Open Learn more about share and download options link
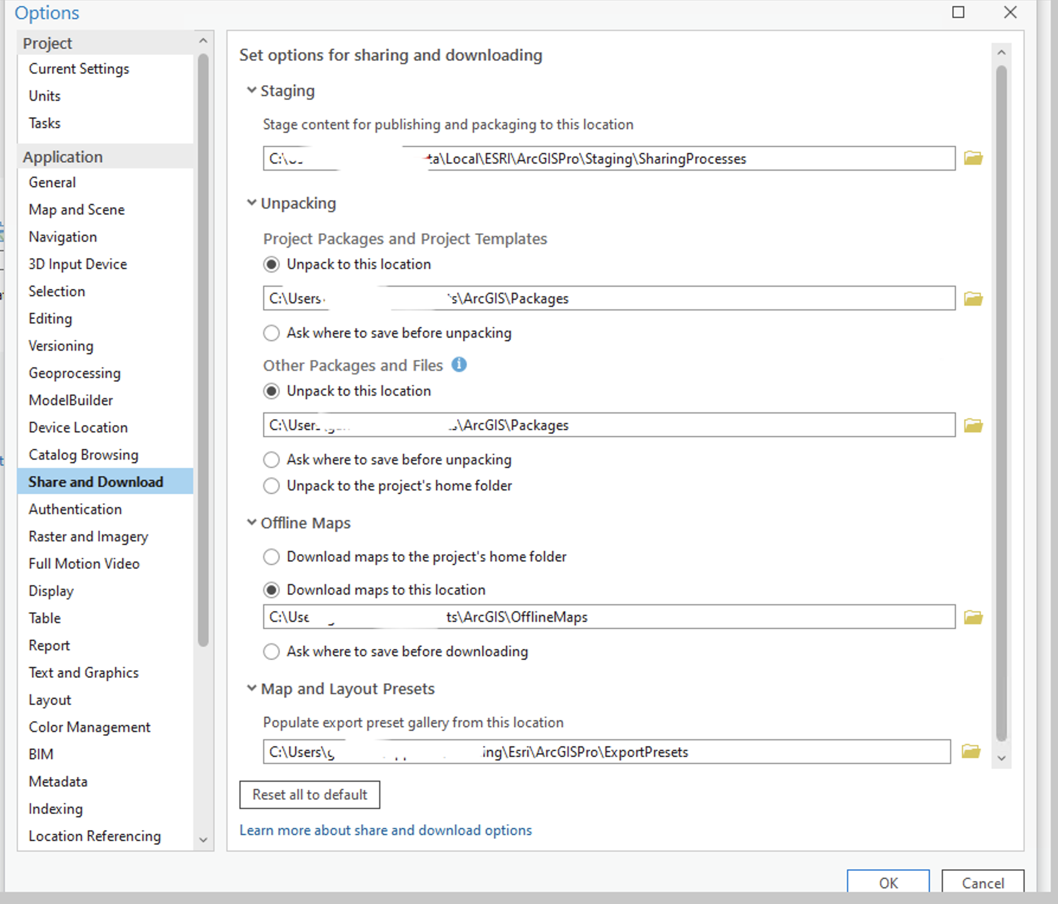This screenshot has width=1058, height=904. coord(386,831)
